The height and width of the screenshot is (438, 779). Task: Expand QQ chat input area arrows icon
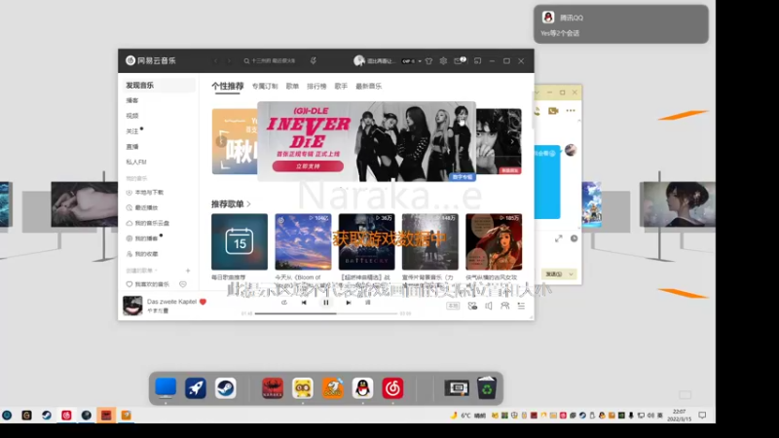[558, 238]
